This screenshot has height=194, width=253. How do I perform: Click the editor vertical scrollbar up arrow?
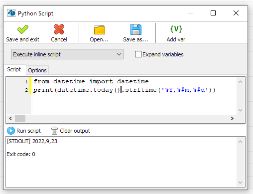[240, 82]
